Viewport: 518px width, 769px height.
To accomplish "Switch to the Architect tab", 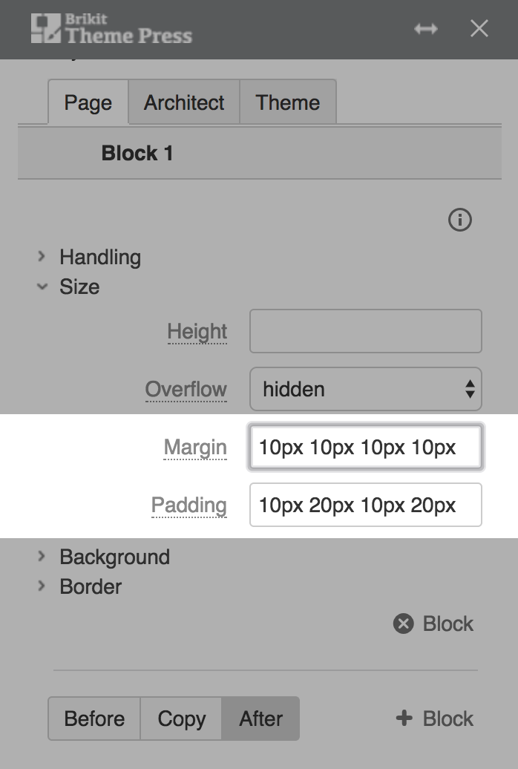I will [184, 102].
